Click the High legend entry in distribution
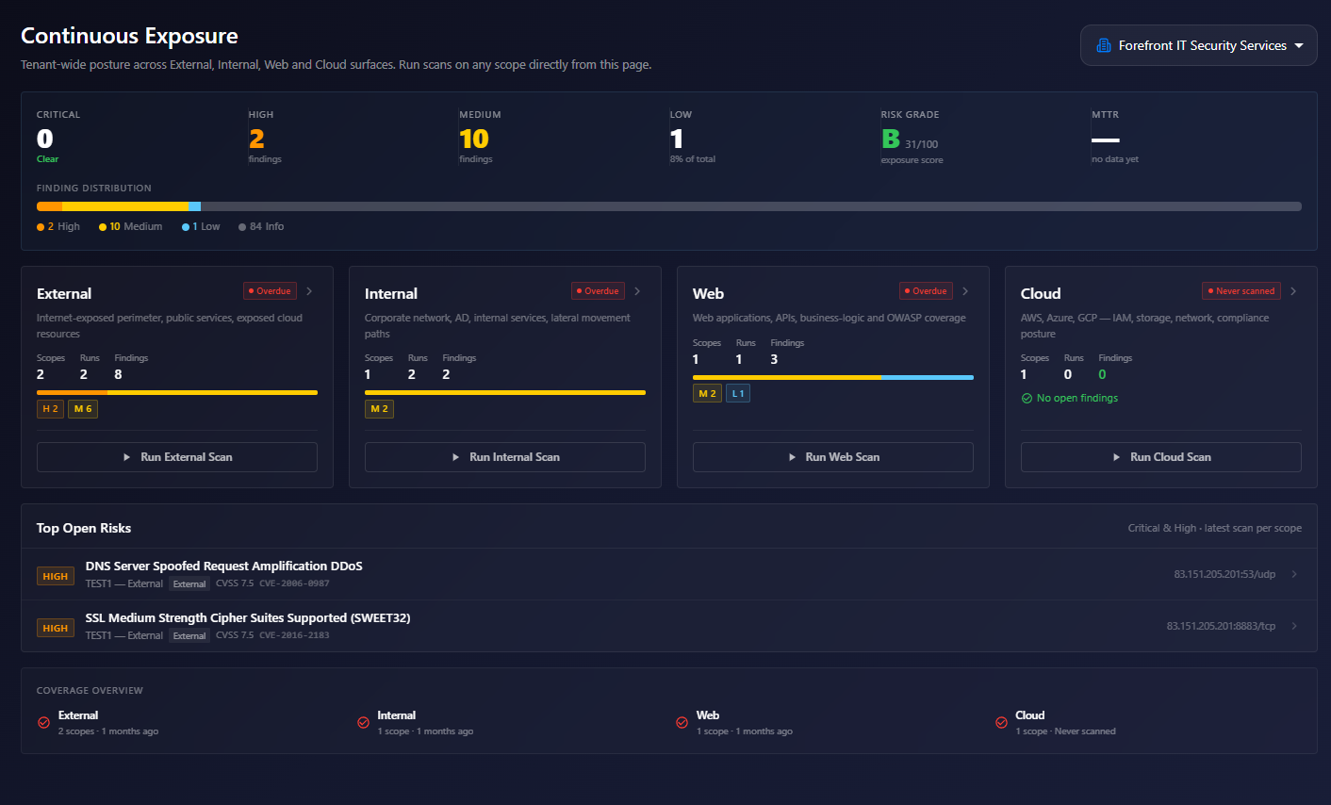The height and width of the screenshot is (805, 1331). coord(58,226)
